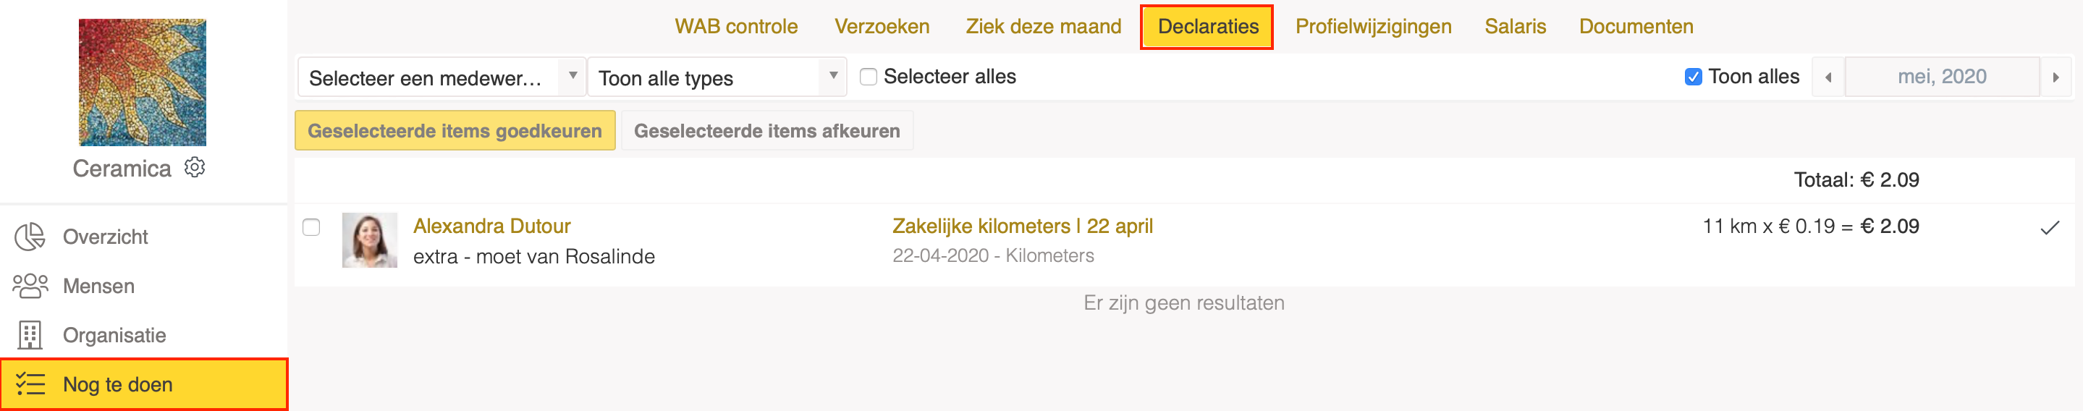Open Zakelijke kilometers 22 april link
Screen dimensions: 2083x411
click(x=1022, y=226)
